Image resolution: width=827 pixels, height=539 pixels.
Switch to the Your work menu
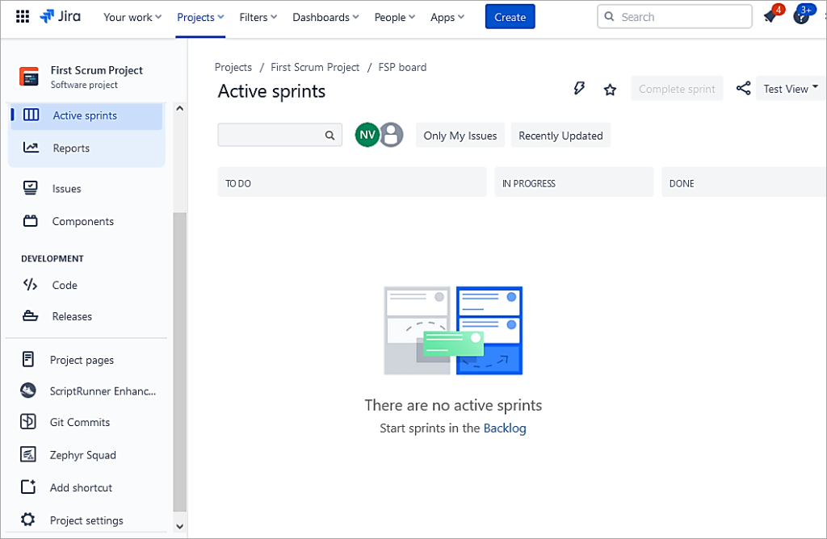tap(132, 16)
